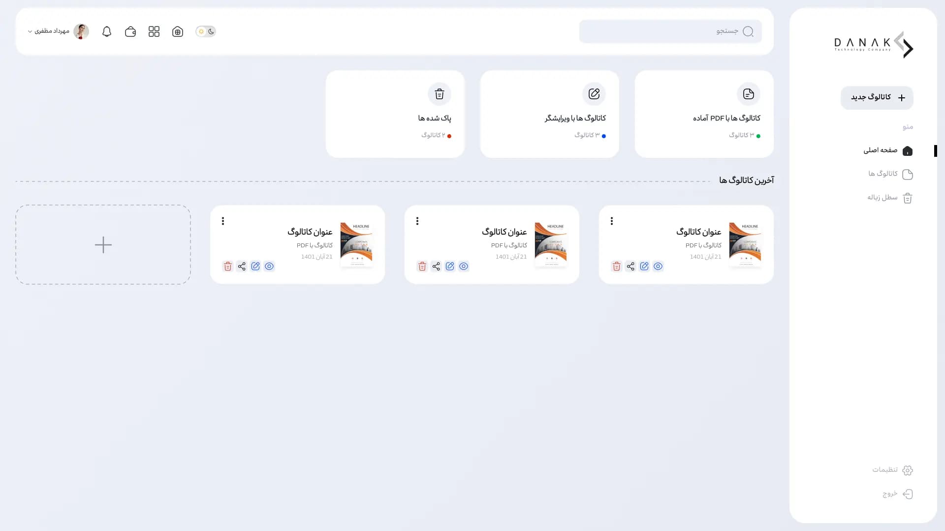This screenshot has width=945, height=531.
Task: Open the apps grid icon
Action: [154, 31]
